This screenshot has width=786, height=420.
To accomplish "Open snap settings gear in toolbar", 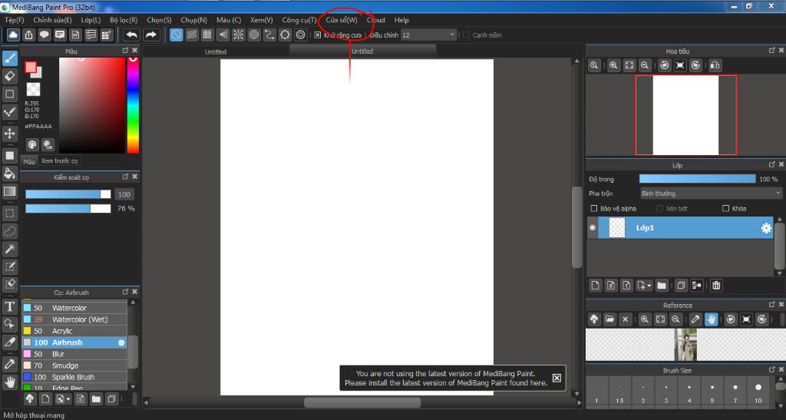I will pyautogui.click(x=300, y=35).
